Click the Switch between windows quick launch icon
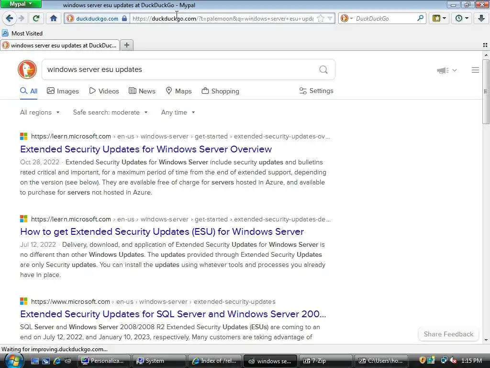 46,361
